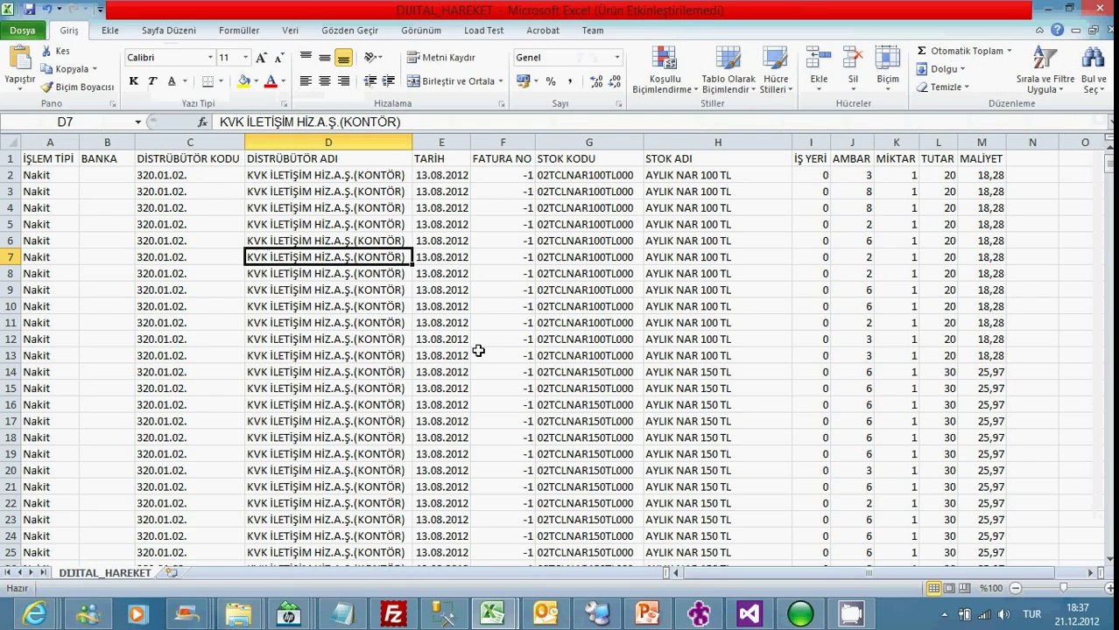Apply comma thousands separator style
The width and height of the screenshot is (1119, 630).
570,80
